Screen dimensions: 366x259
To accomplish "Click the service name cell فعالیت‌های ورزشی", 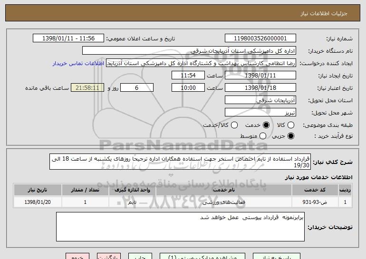I will point(223,202).
